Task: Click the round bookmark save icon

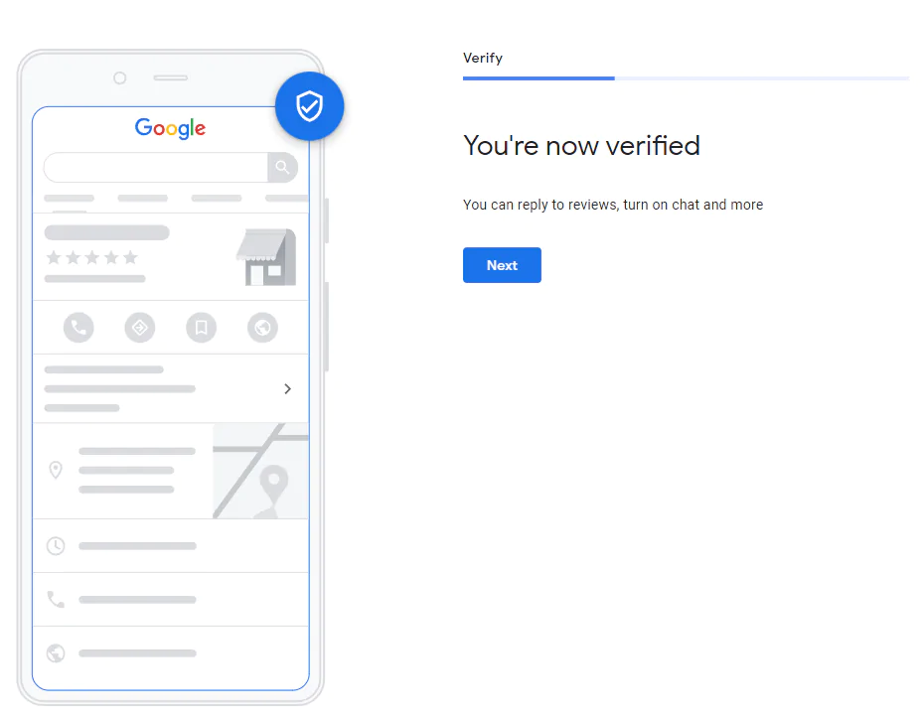Action: pos(202,327)
